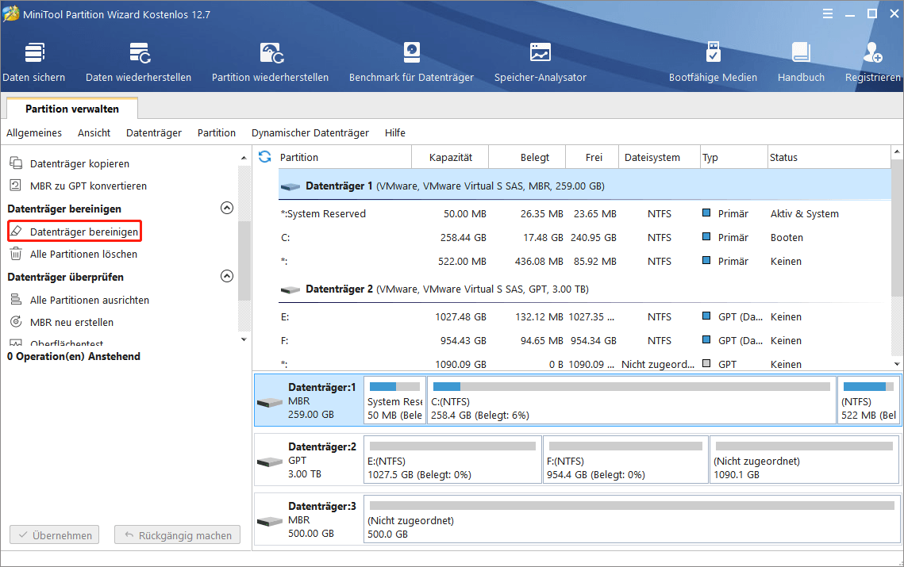Select the 1090.09 GB unallocated row

click(585, 364)
